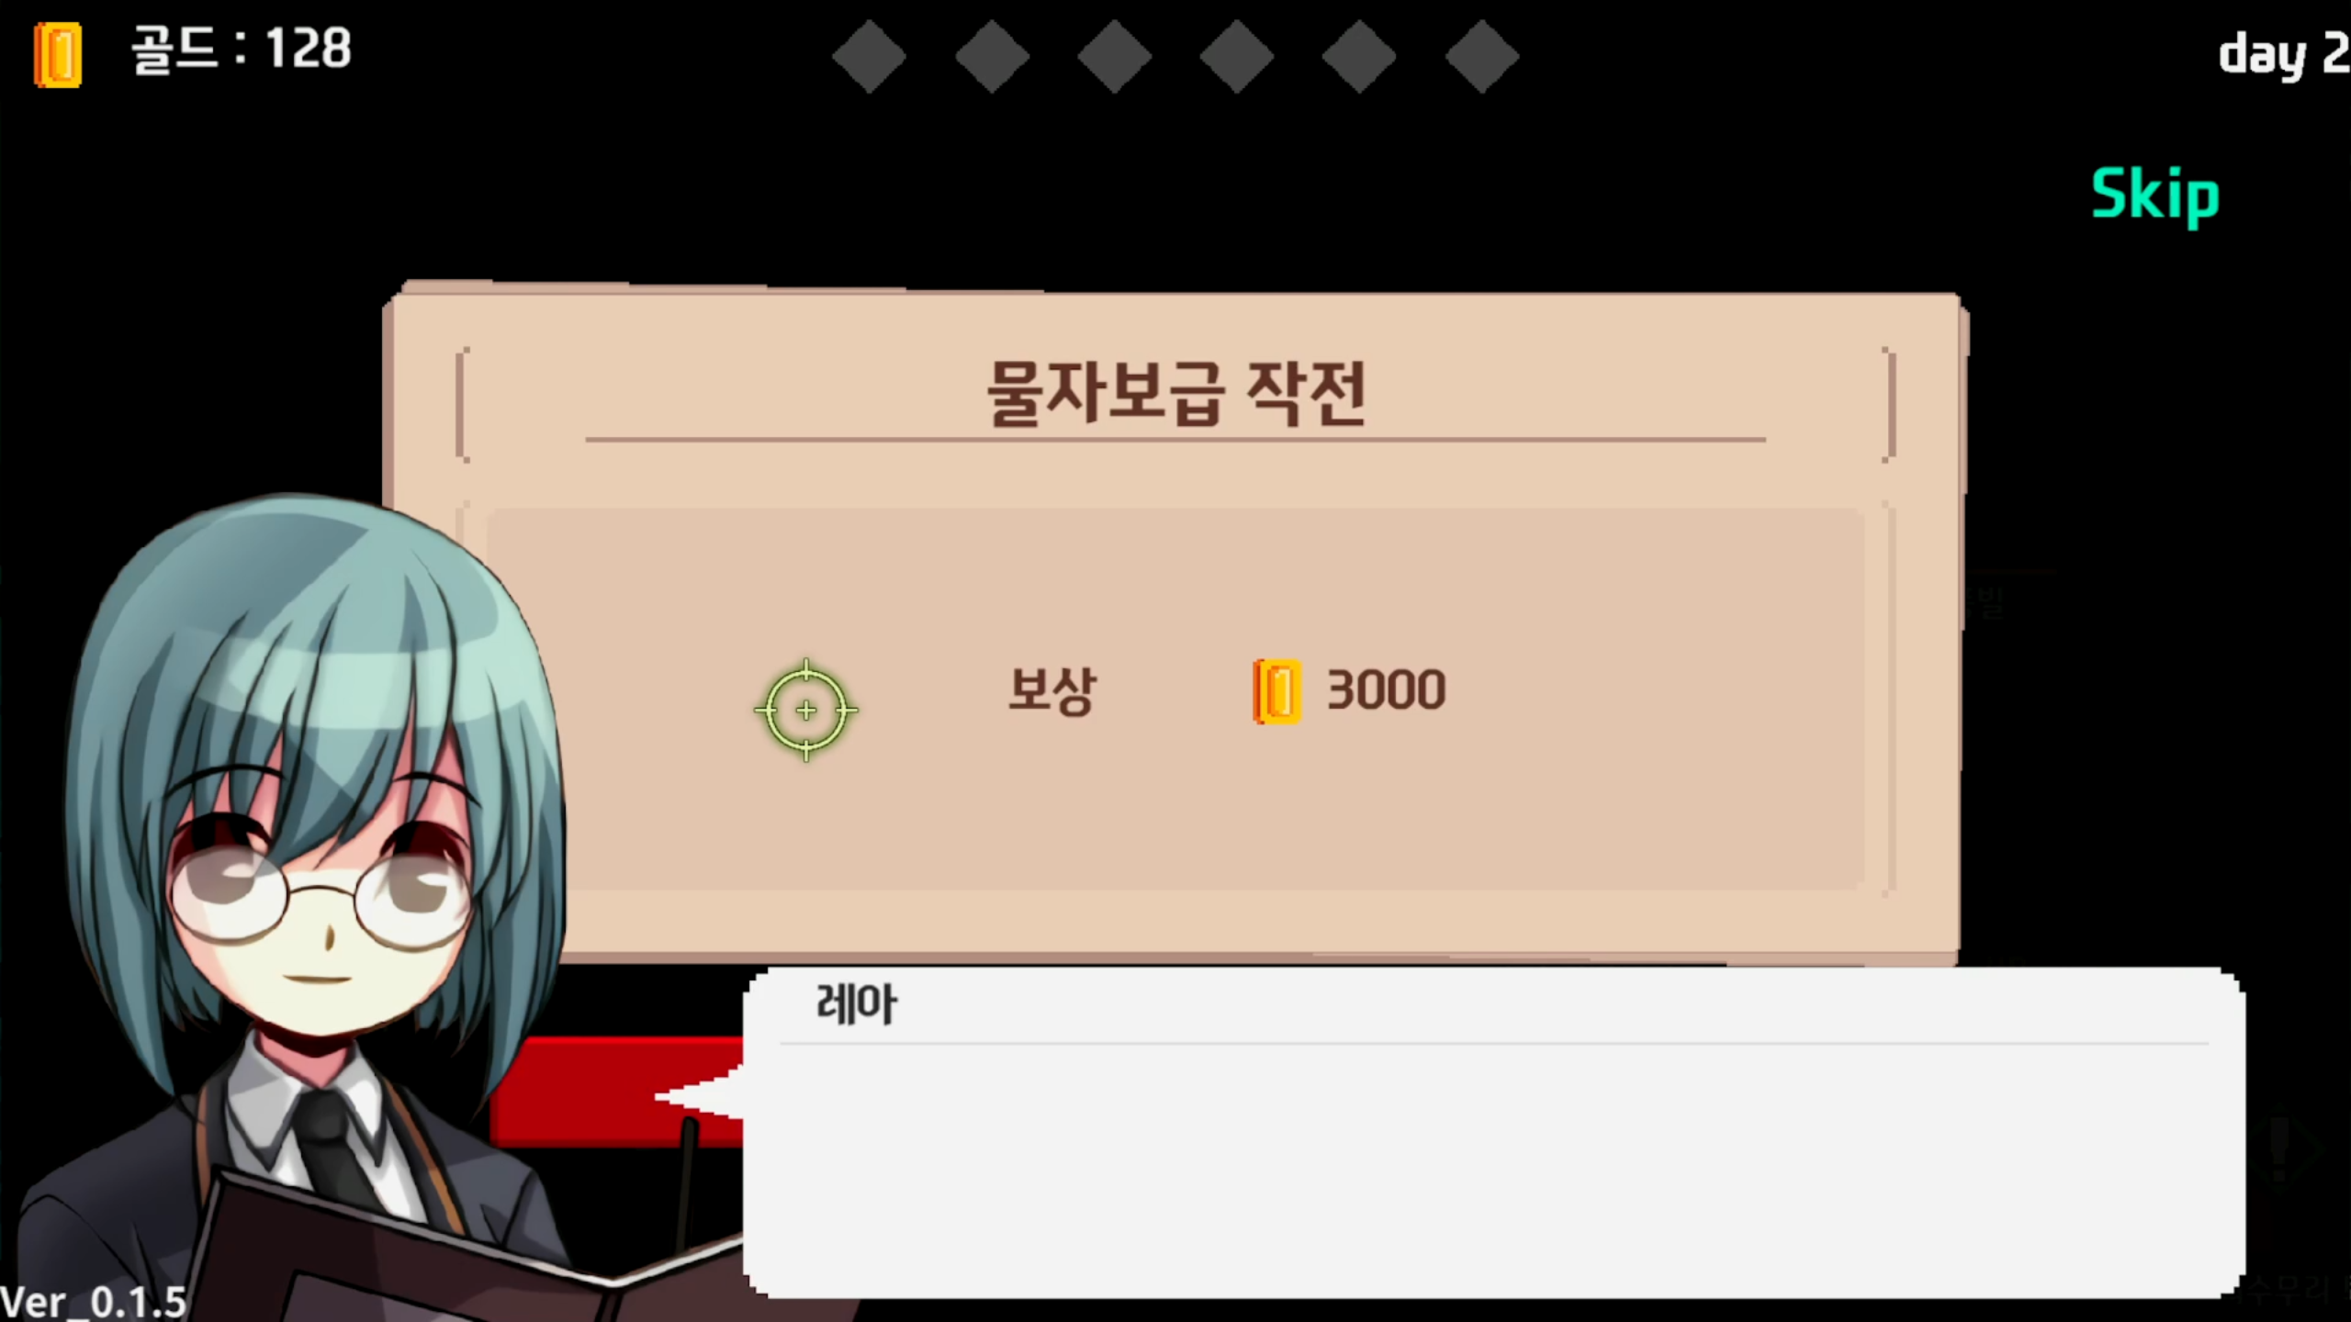Screen dimensions: 2351x1322
Task: Click the 레아 speaker name
Action: tap(856, 1003)
